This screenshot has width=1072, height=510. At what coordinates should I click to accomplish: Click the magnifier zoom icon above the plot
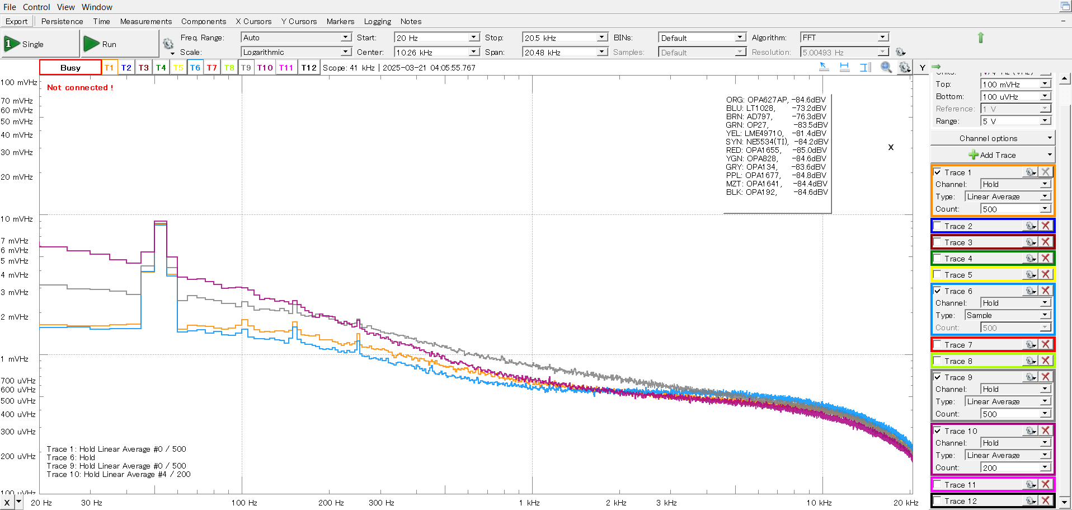[x=886, y=67]
